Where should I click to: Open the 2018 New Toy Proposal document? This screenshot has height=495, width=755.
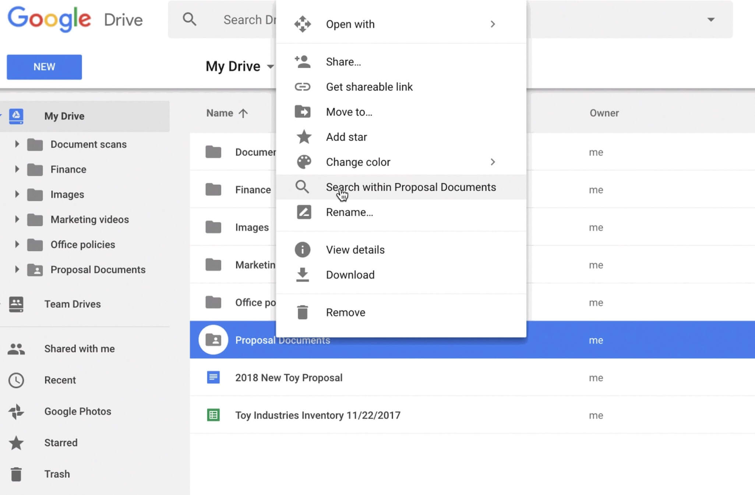(x=289, y=377)
